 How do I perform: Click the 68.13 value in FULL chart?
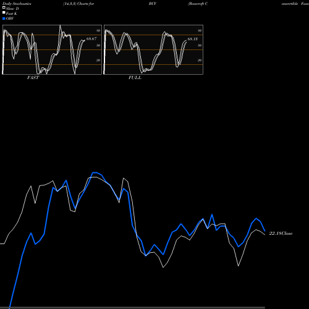click(193, 39)
